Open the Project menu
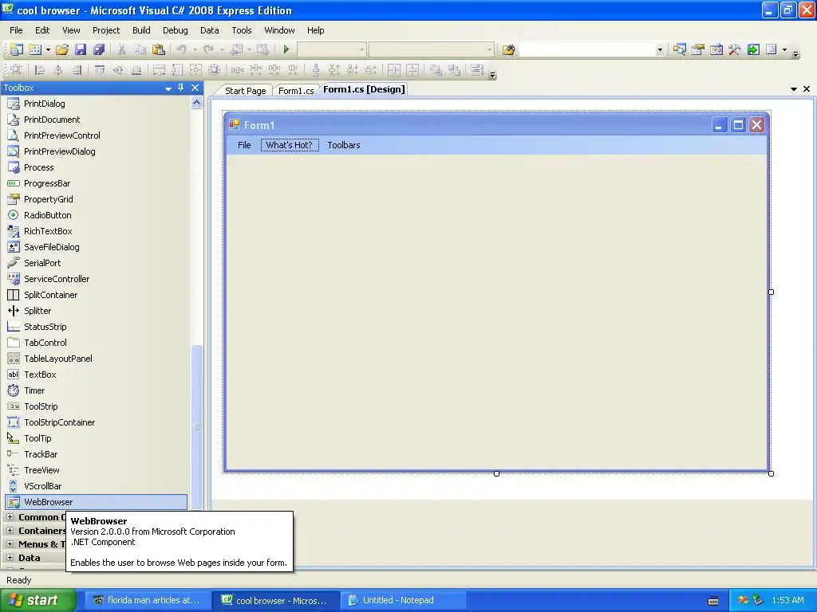This screenshot has width=817, height=612. click(106, 30)
